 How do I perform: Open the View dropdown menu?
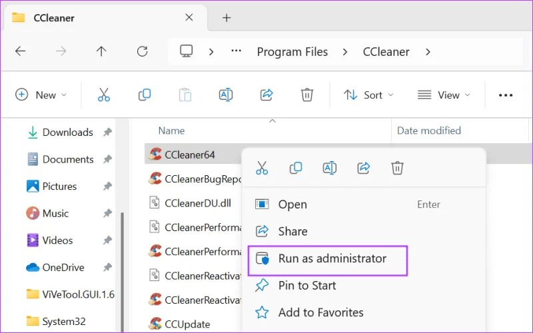tap(444, 95)
